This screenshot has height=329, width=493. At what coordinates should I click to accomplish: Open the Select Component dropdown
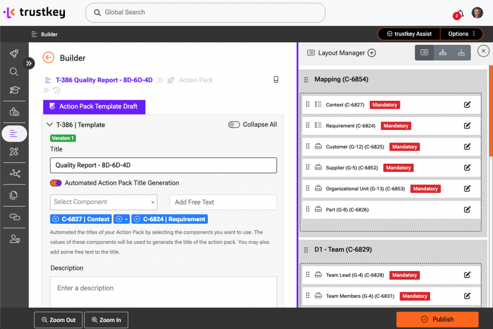tap(104, 202)
